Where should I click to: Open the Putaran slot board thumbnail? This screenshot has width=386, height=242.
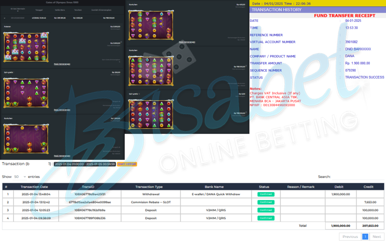pos(26,47)
